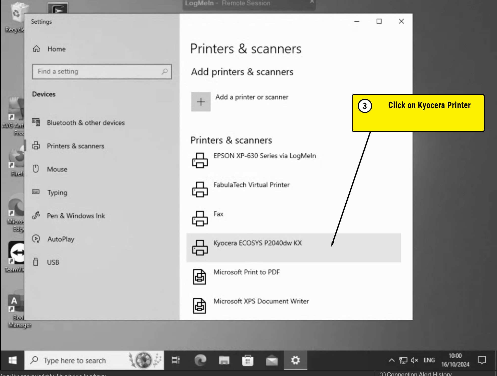
Task: Click the clock showing 10:00 16/10/2024
Action: coord(455,360)
